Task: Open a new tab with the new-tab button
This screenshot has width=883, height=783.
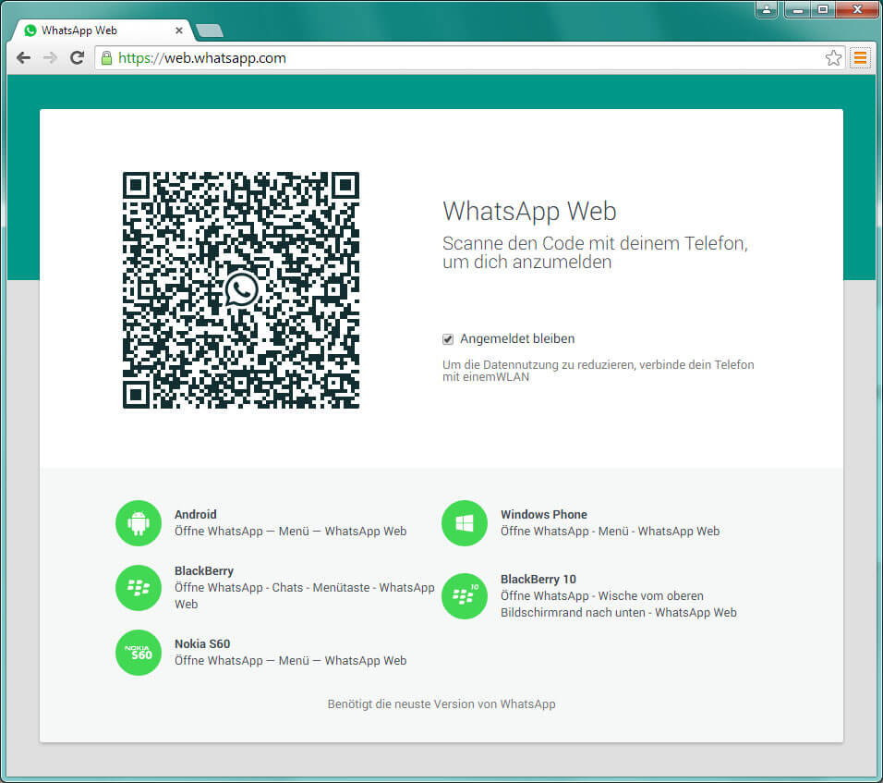Action: pos(210,31)
